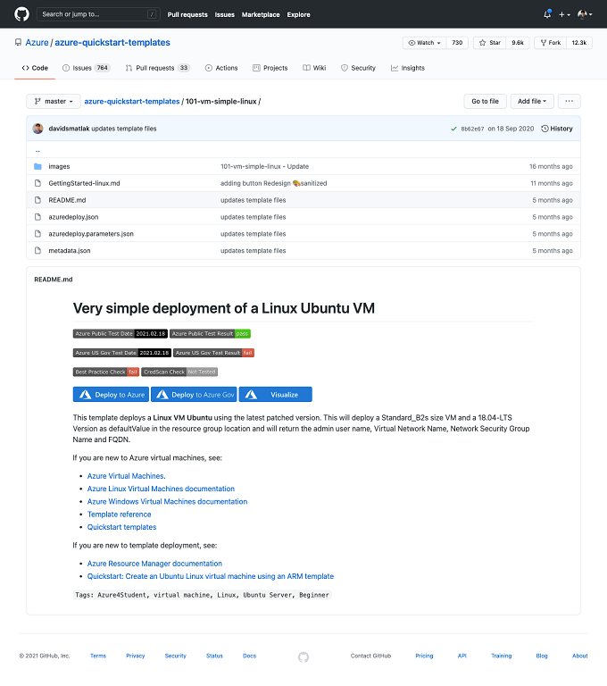Open the three-dot more options button
Viewport: 607px width, 686px height.
point(569,101)
